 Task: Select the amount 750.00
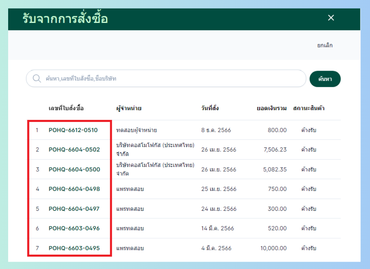(x=277, y=189)
